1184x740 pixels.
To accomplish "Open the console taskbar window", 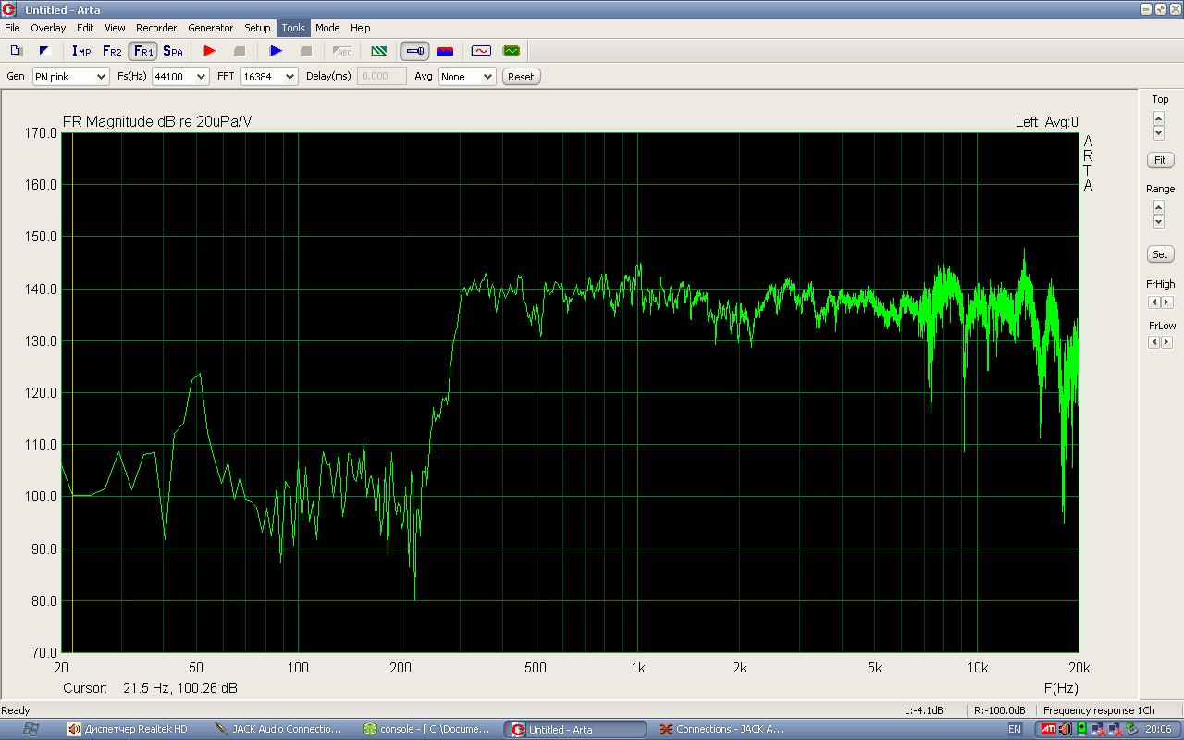I will 427,729.
